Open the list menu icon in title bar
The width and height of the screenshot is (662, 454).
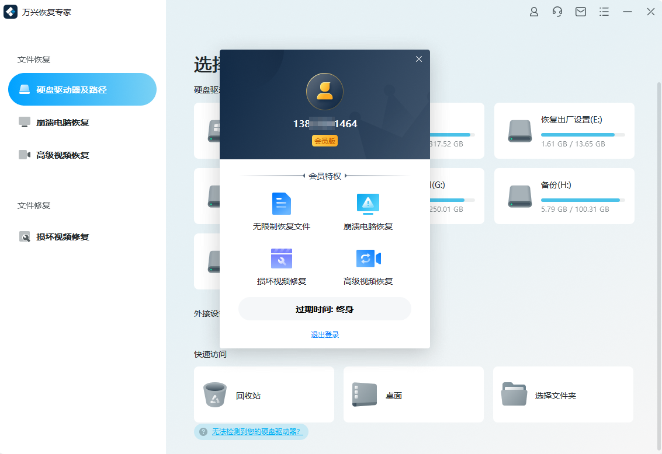coord(604,12)
